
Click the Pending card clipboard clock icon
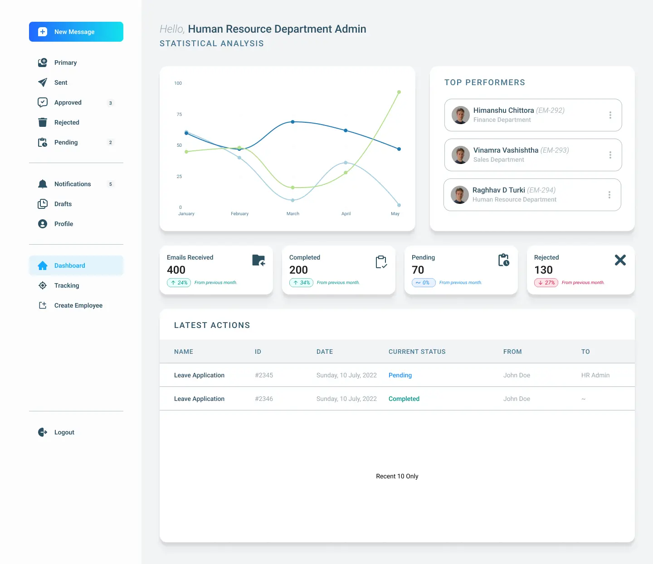tap(504, 260)
